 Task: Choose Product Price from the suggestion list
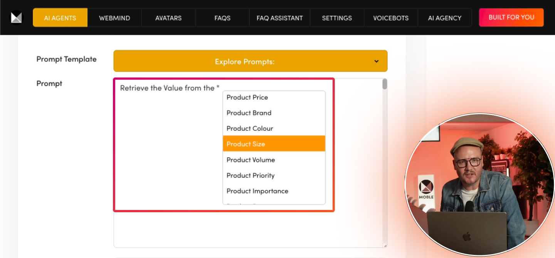(x=247, y=97)
